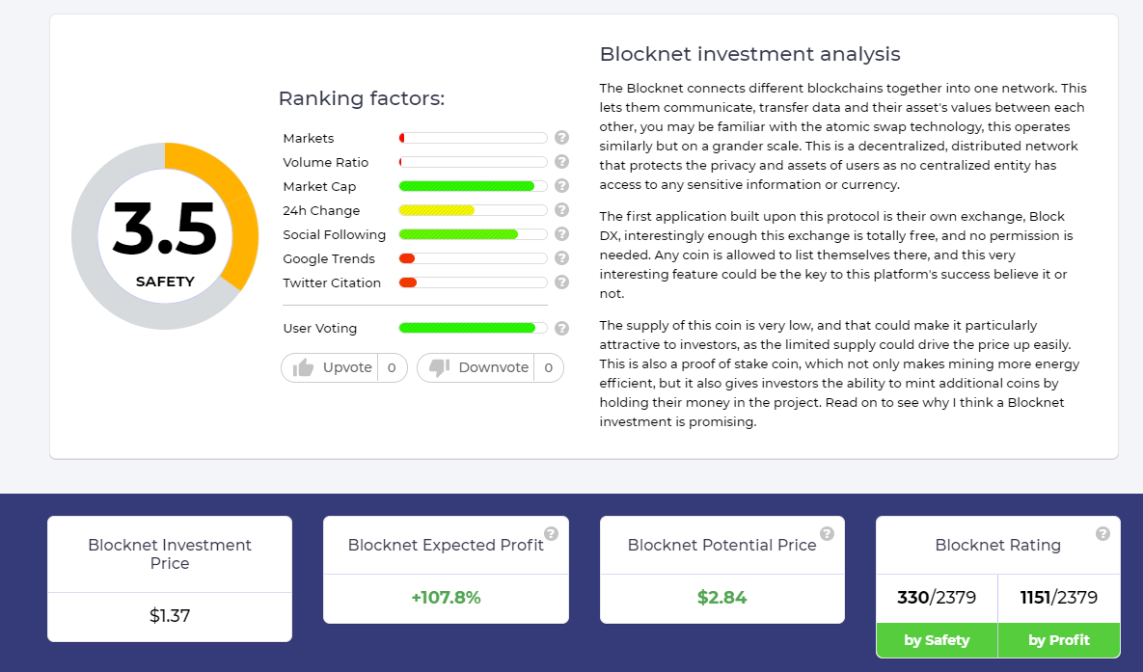Click the 3.5 safety score donut chart
1143x672 pixels.
[x=165, y=236]
